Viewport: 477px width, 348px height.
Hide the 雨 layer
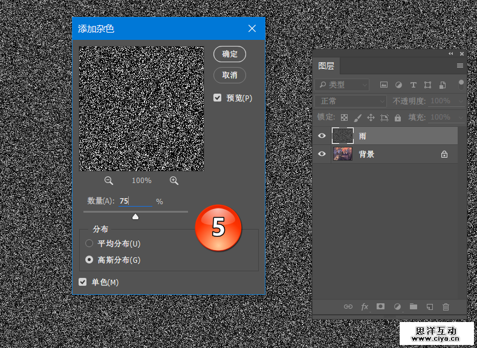(322, 136)
